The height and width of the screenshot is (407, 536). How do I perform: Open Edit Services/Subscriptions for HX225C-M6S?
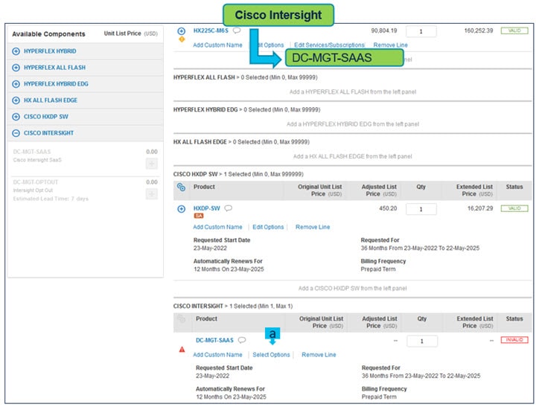pos(329,45)
